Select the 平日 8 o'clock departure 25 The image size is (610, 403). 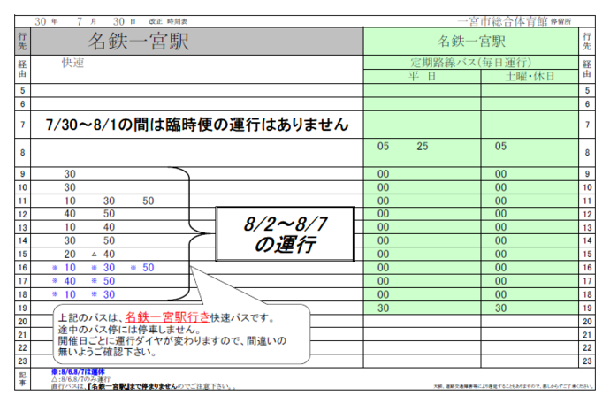pos(423,147)
